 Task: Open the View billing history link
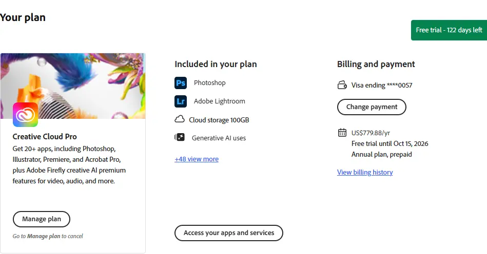tap(365, 172)
